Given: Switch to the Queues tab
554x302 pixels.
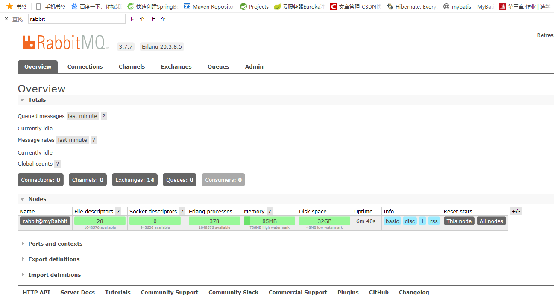Looking at the screenshot, I should [x=218, y=66].
